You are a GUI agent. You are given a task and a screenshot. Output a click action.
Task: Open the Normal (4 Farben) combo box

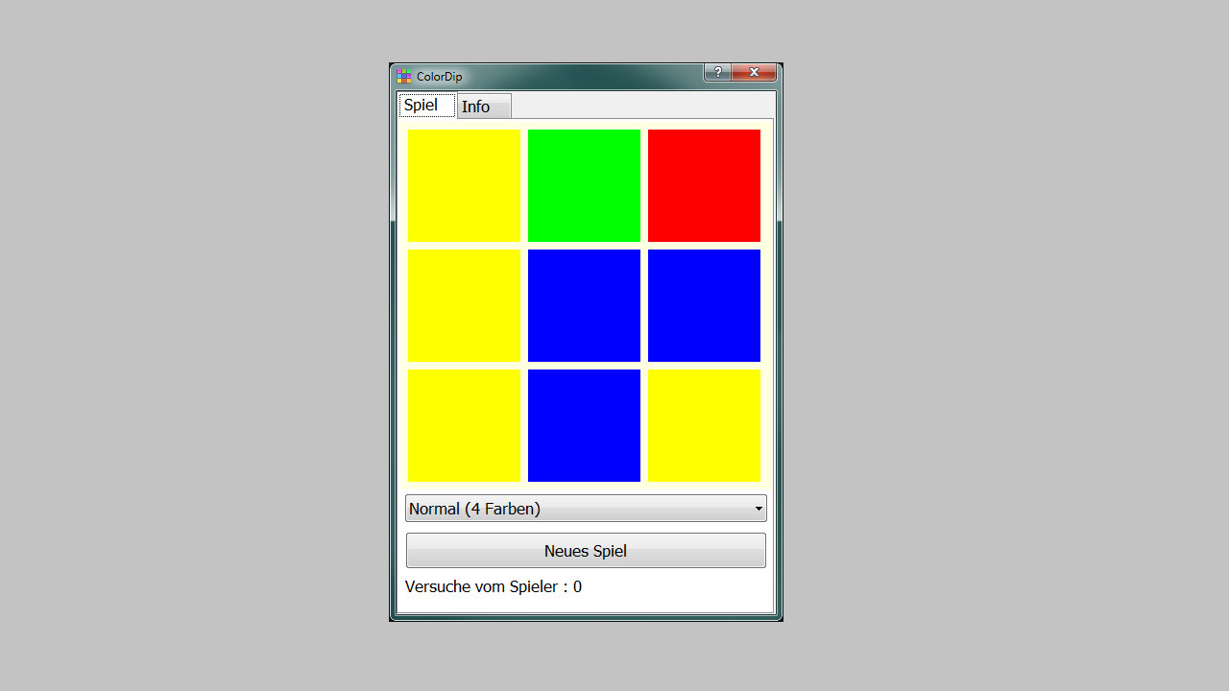click(x=586, y=509)
